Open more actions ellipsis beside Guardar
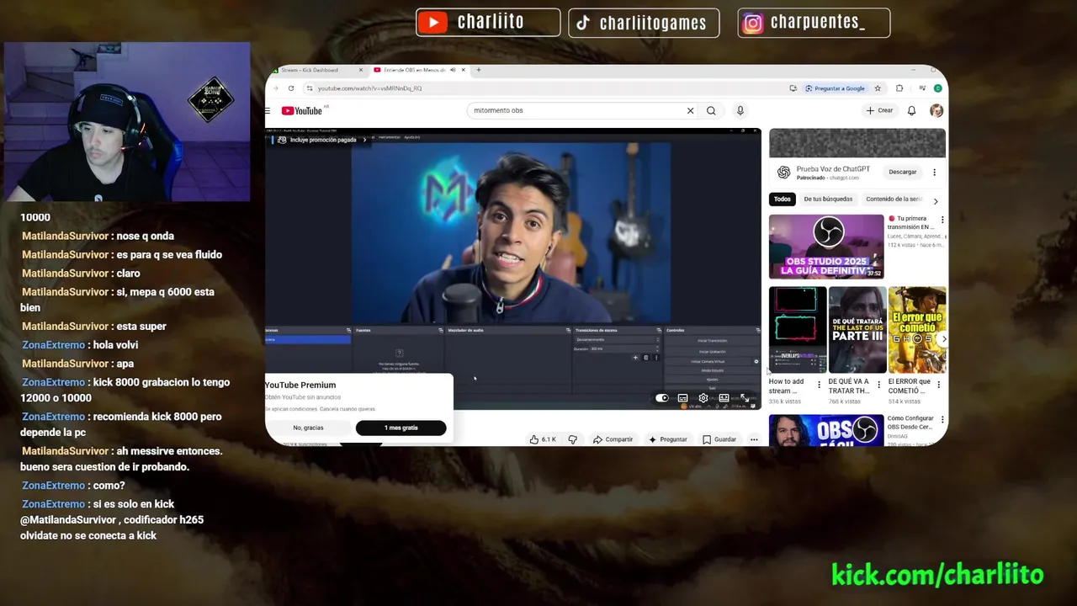Viewport: 1077px width, 606px height. coord(754,439)
